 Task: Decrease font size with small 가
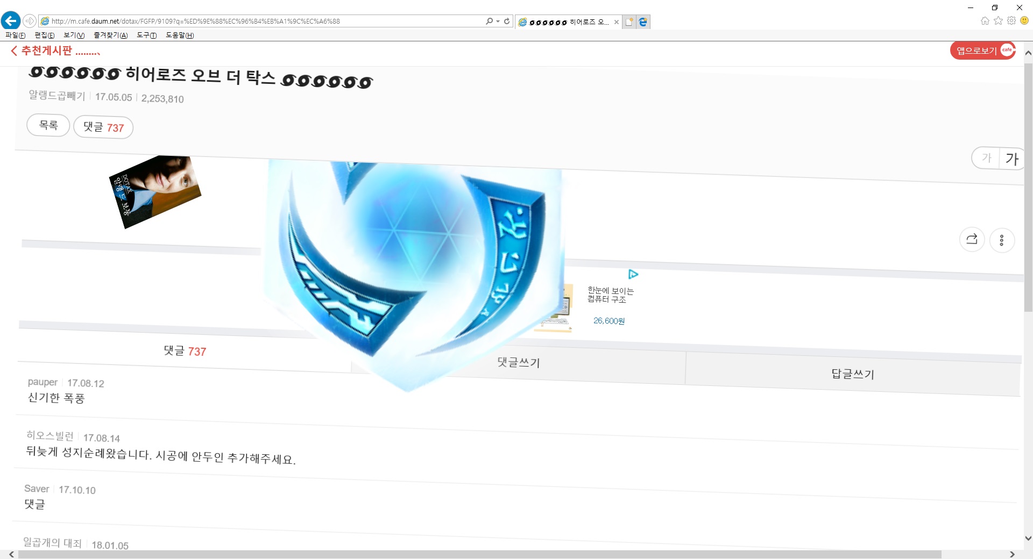pos(986,158)
